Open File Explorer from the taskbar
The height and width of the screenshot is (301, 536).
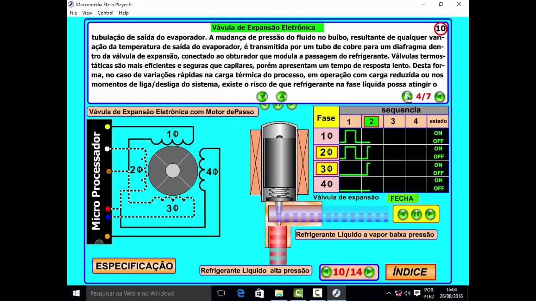pyautogui.click(x=279, y=293)
